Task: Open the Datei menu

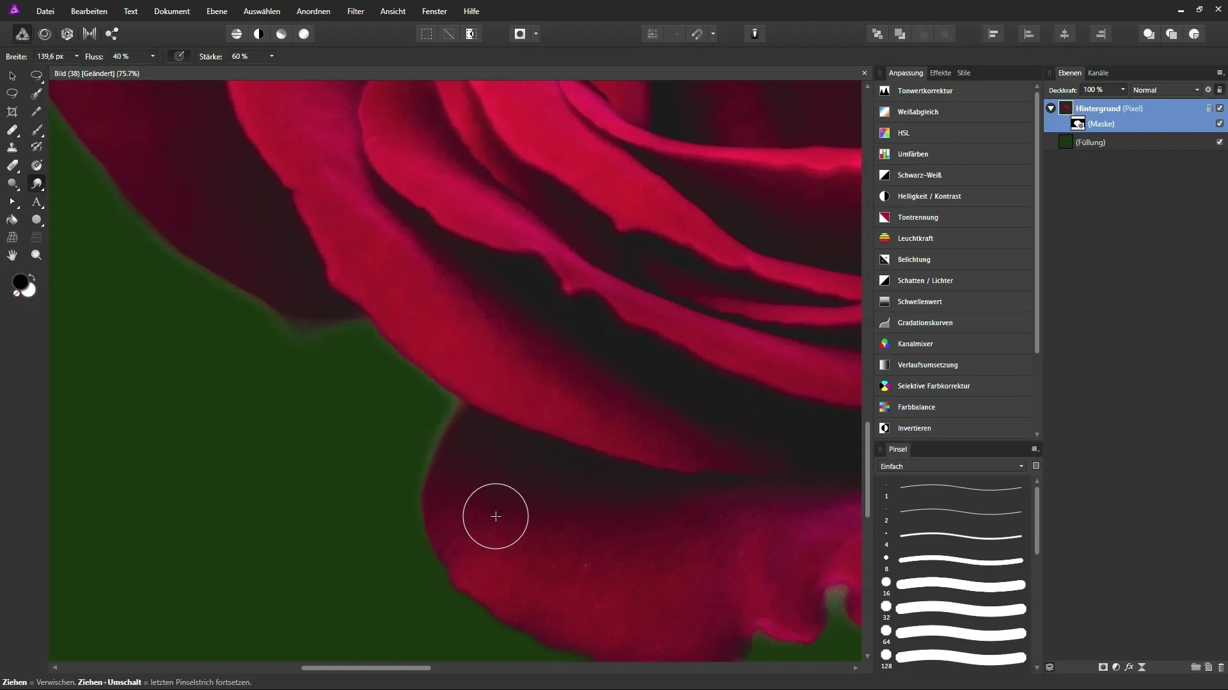Action: point(45,11)
